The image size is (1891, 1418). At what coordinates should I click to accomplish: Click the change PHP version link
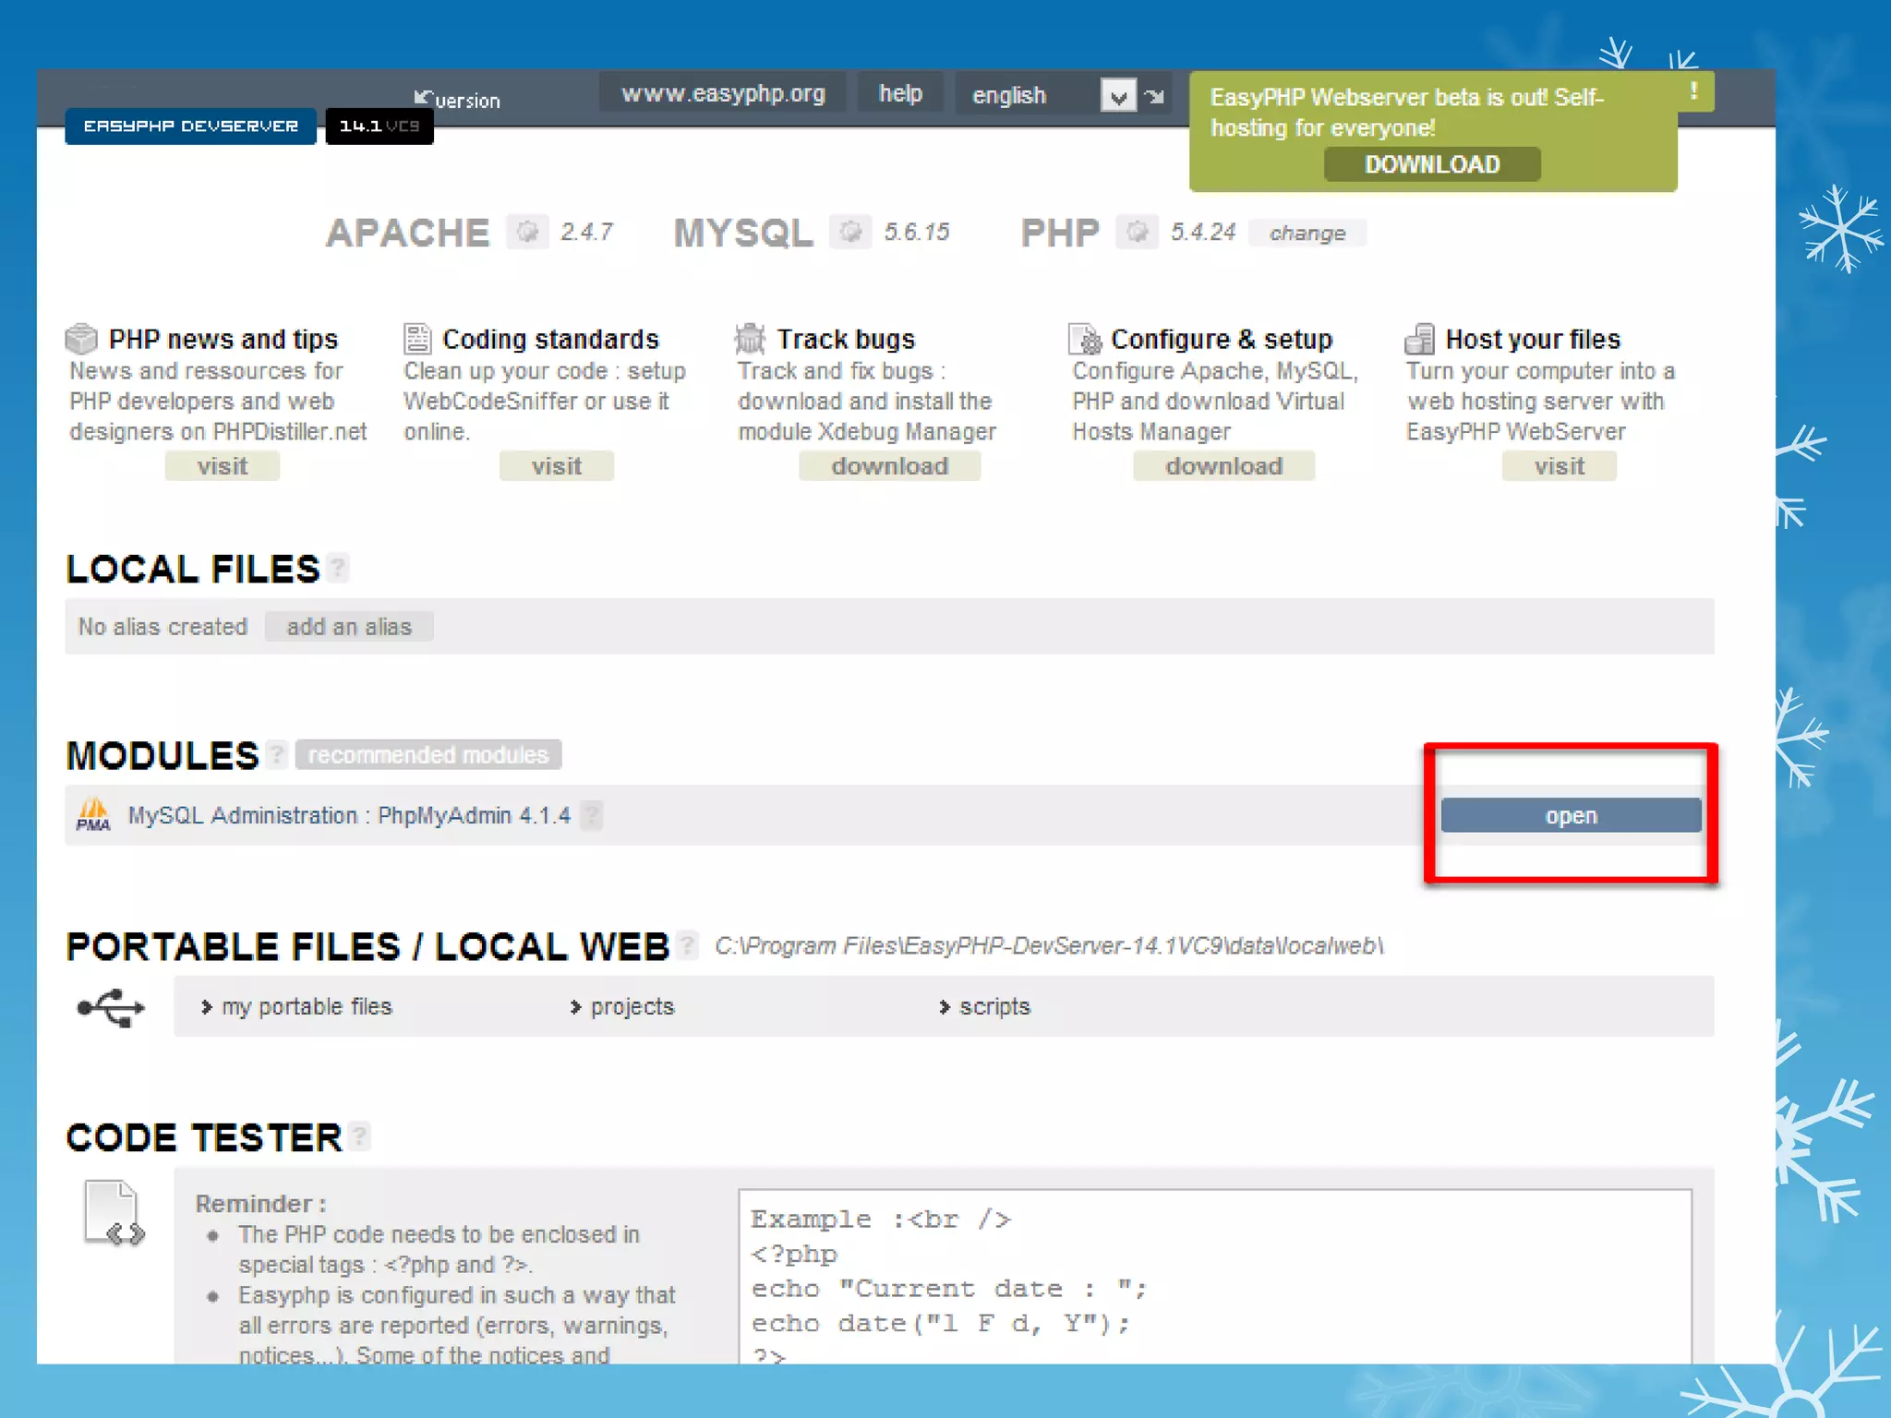[x=1307, y=233]
